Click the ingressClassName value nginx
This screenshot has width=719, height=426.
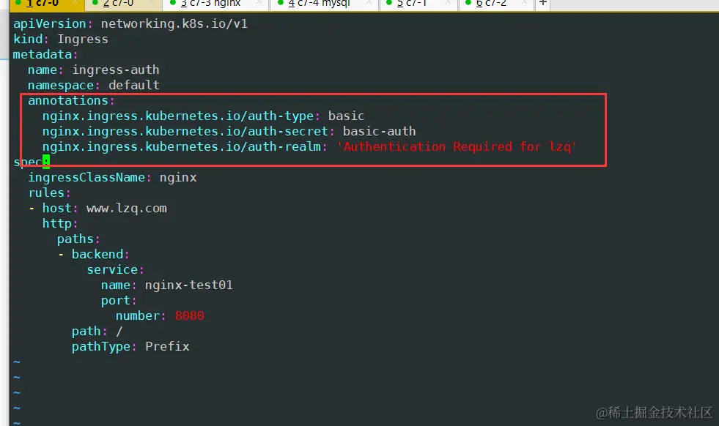point(178,178)
